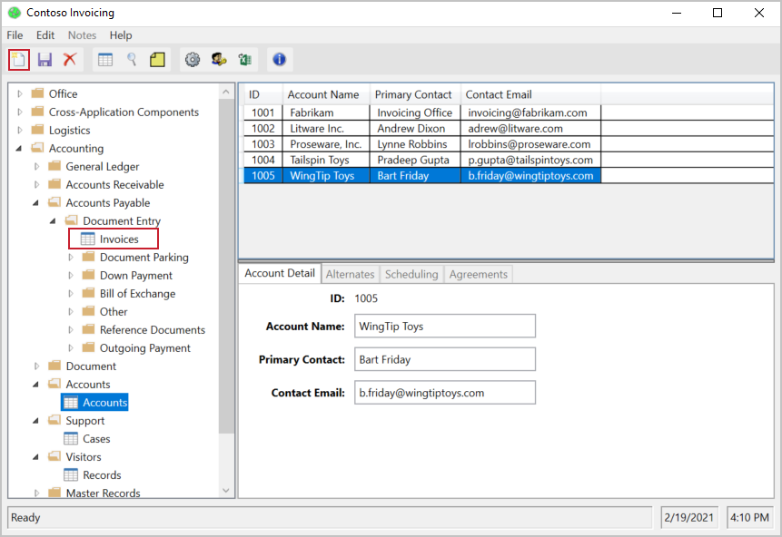Collapse the Document Entry folder

(54, 220)
